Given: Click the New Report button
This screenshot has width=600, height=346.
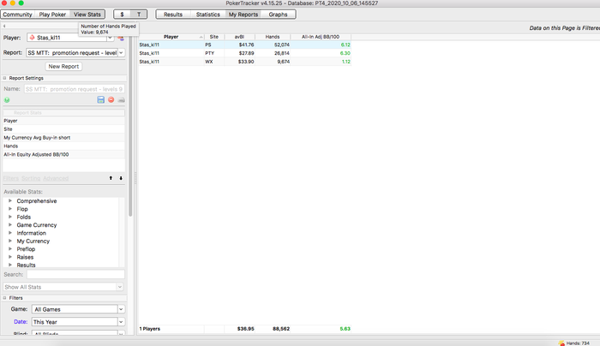Looking at the screenshot, I should [x=63, y=66].
